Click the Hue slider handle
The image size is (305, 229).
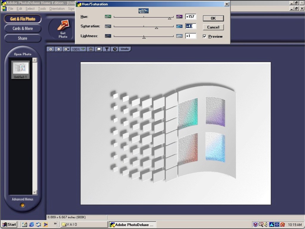[169, 18]
